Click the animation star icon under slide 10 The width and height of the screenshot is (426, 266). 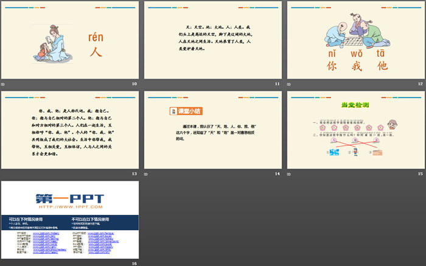tap(3, 83)
